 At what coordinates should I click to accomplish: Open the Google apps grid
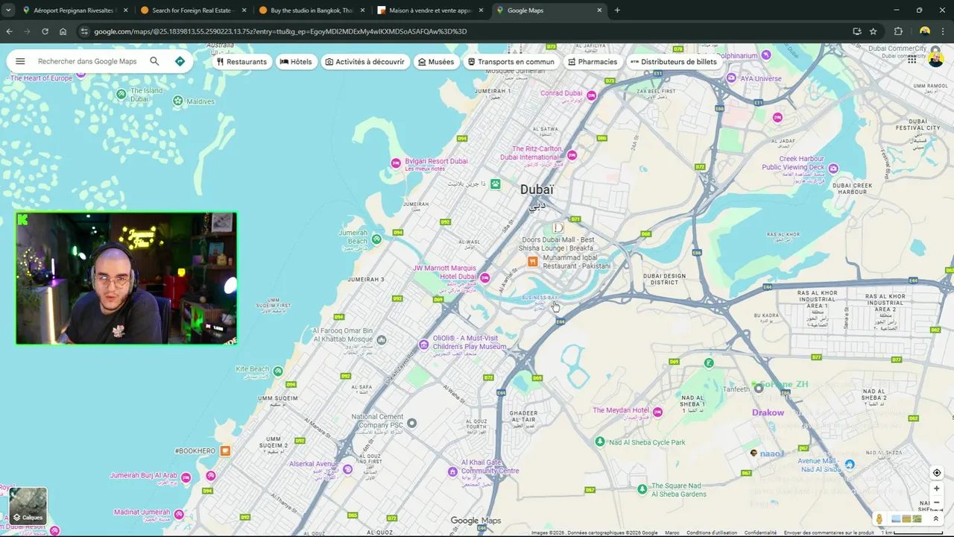pyautogui.click(x=912, y=60)
